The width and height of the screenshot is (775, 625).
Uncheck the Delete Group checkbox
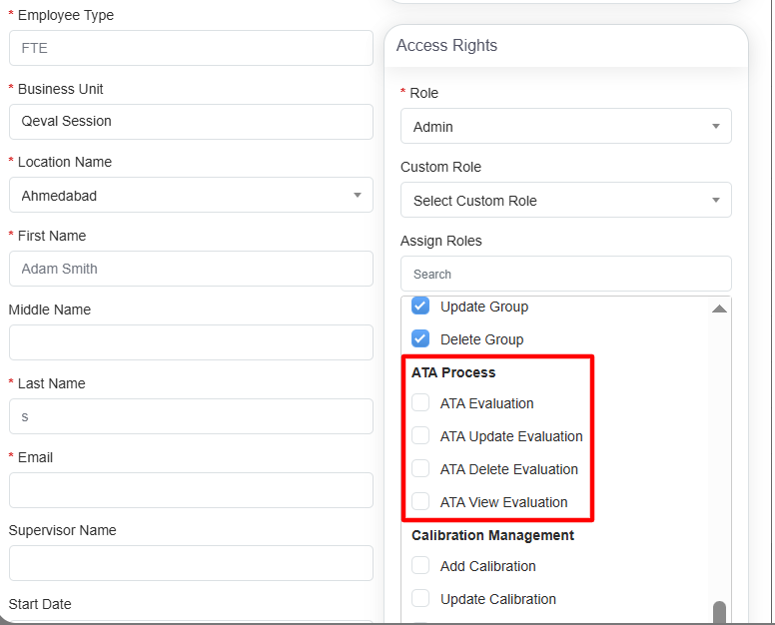pyautogui.click(x=420, y=339)
